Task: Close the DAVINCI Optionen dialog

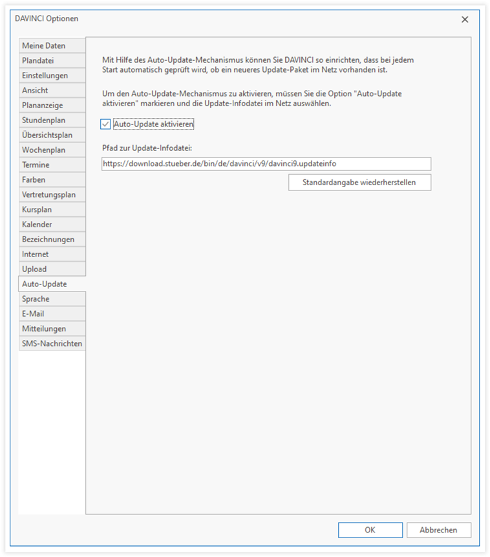Action: pyautogui.click(x=465, y=19)
